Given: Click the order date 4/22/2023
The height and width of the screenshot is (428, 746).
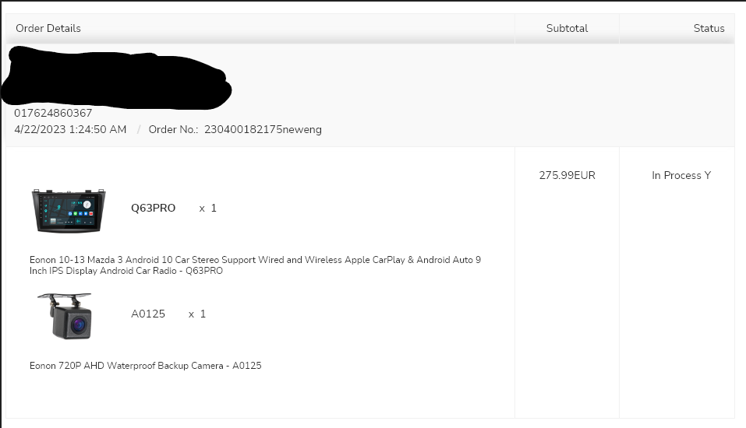Looking at the screenshot, I should click(38, 129).
